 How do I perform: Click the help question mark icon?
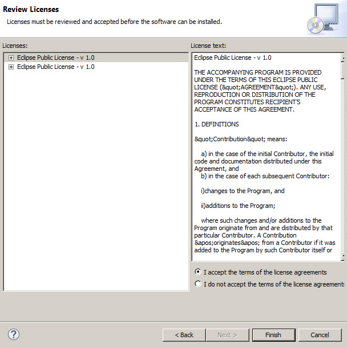pos(14,334)
